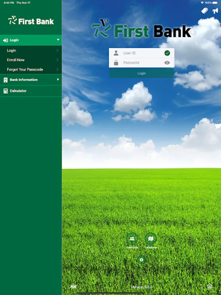Open the Locations map icon

(x=151, y=239)
